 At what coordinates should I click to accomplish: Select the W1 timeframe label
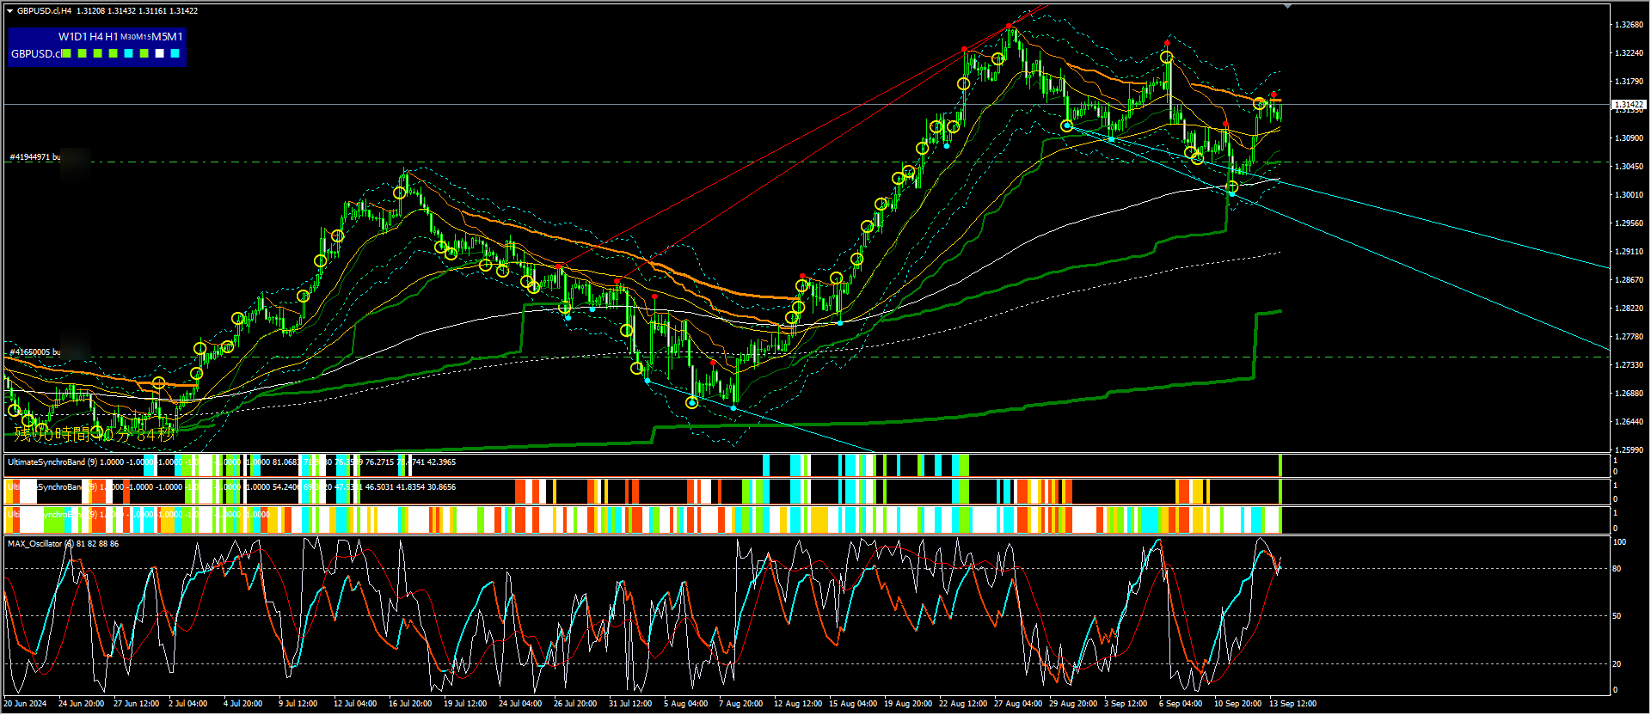click(65, 37)
